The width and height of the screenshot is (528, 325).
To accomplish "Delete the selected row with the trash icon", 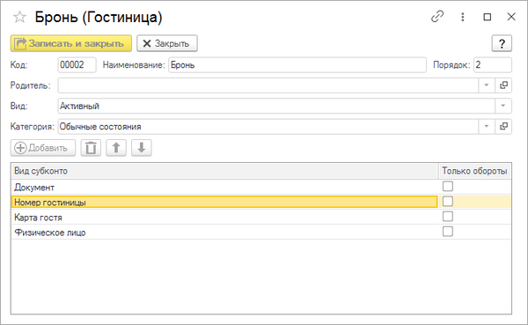I will coord(91,148).
